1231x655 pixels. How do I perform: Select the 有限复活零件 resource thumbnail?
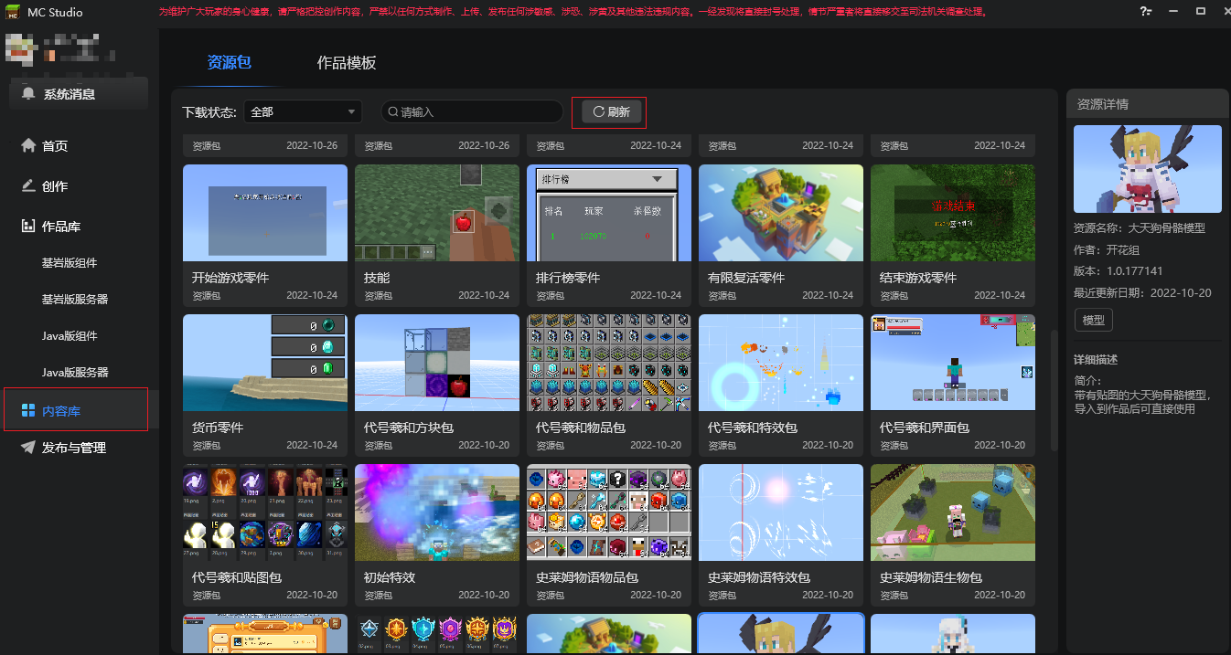point(781,213)
